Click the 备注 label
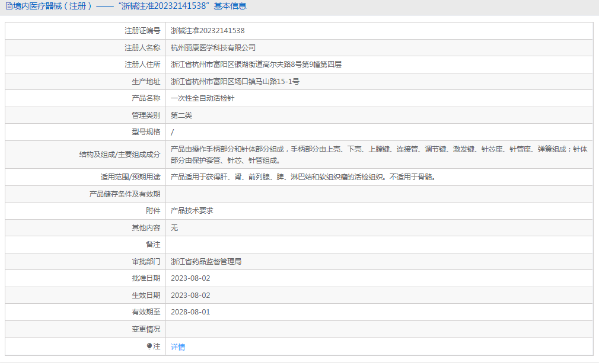The width and height of the screenshot is (599, 363). pos(153,245)
